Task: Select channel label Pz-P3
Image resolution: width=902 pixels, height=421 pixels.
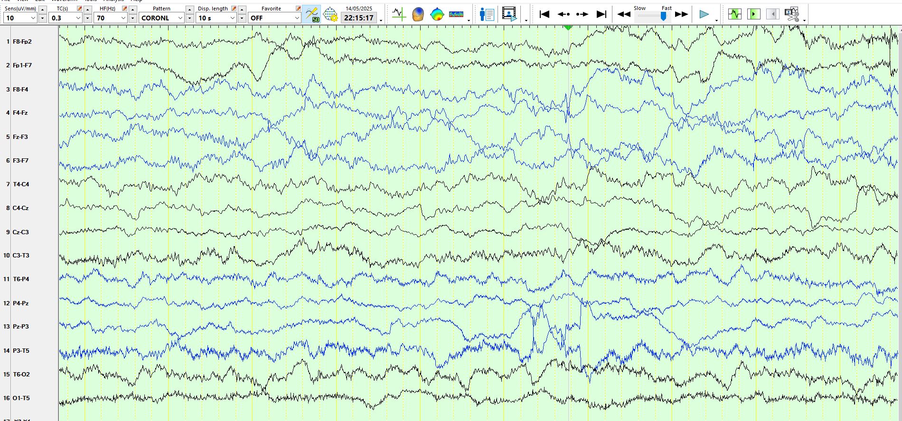Action: 21,327
